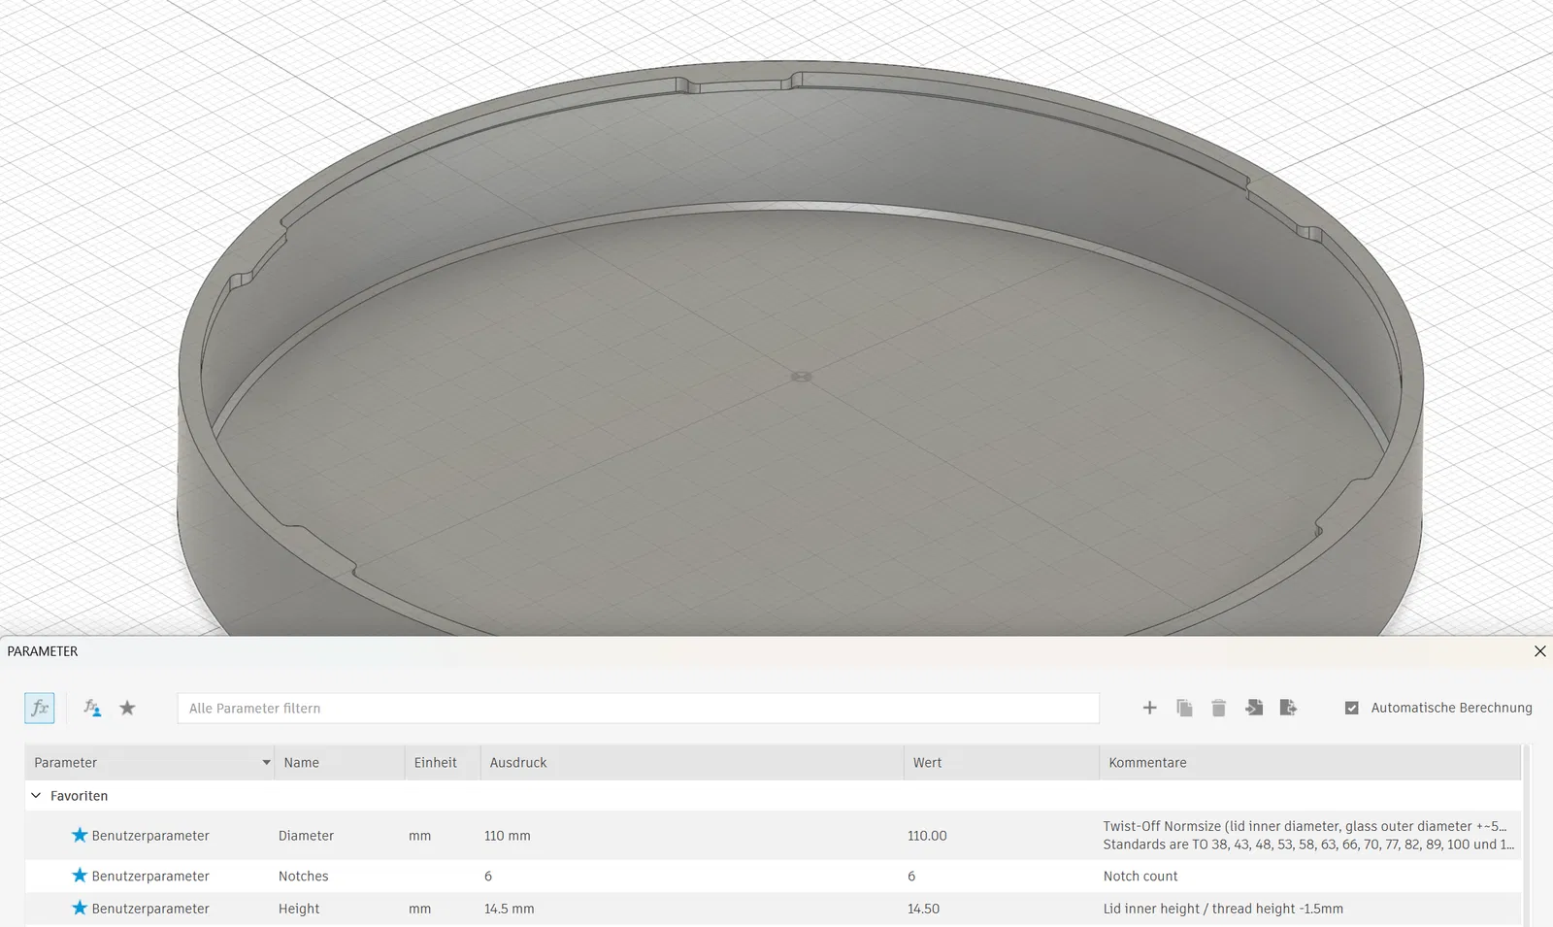Click the Height name cell

pos(299,909)
